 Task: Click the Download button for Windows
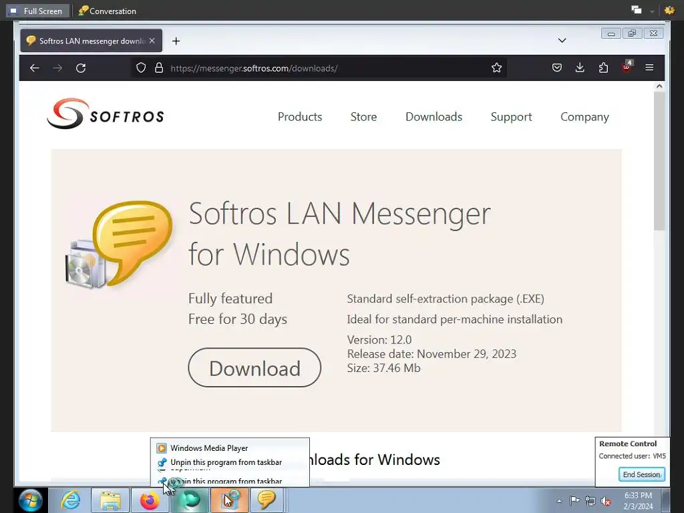tap(254, 367)
